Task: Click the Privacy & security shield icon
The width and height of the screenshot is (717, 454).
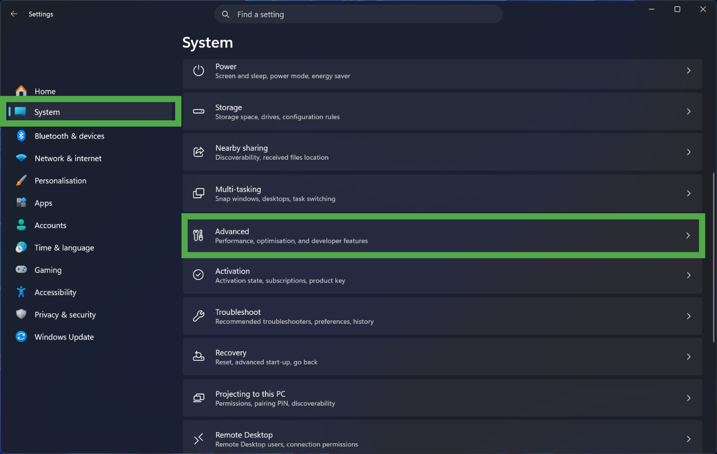Action: click(x=21, y=314)
